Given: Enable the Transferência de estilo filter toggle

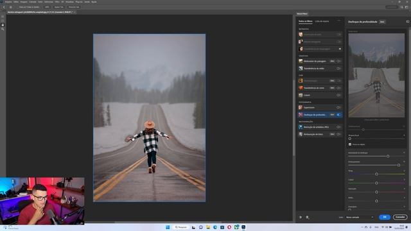Looking at the screenshot, I should click(x=338, y=69).
